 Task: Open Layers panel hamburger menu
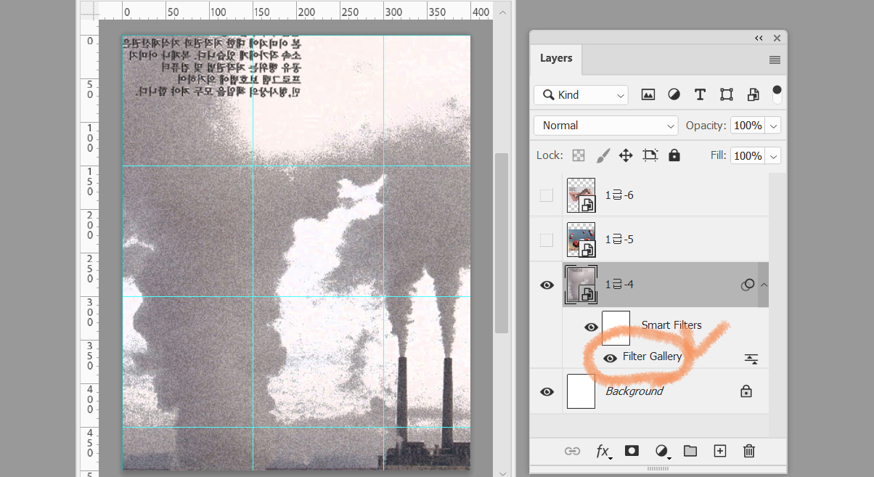coord(775,60)
